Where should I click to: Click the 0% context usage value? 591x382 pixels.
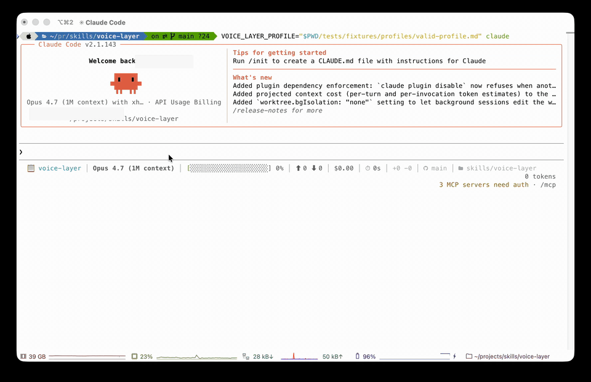(x=279, y=168)
